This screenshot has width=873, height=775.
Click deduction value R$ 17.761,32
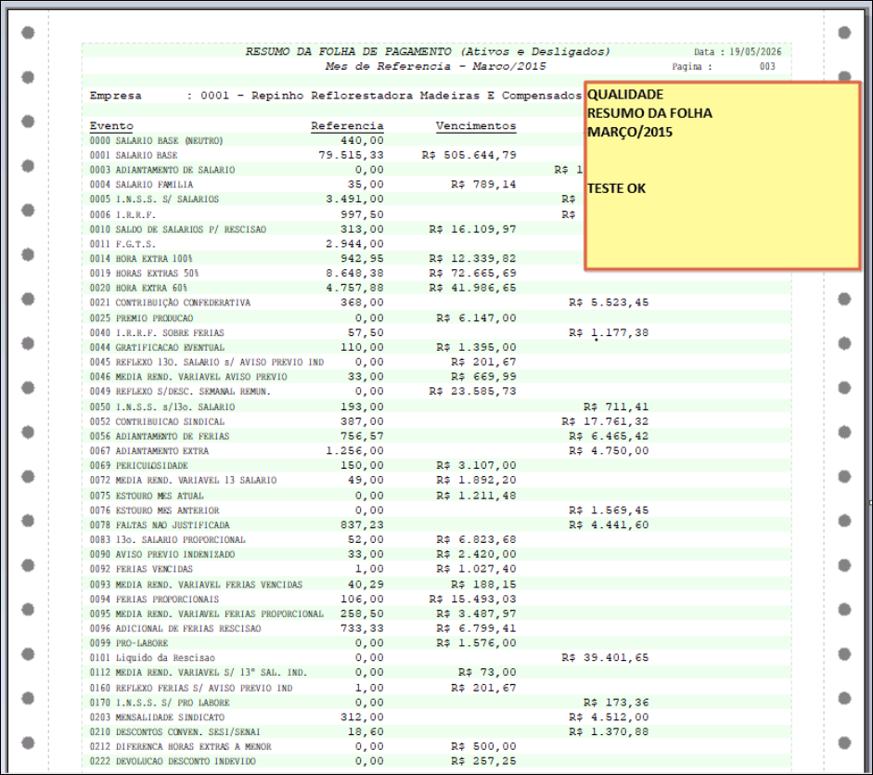tap(605, 421)
